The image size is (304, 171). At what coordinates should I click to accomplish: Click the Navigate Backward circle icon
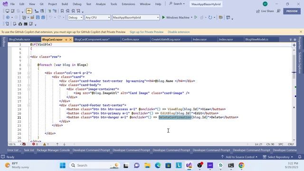pos(8,18)
